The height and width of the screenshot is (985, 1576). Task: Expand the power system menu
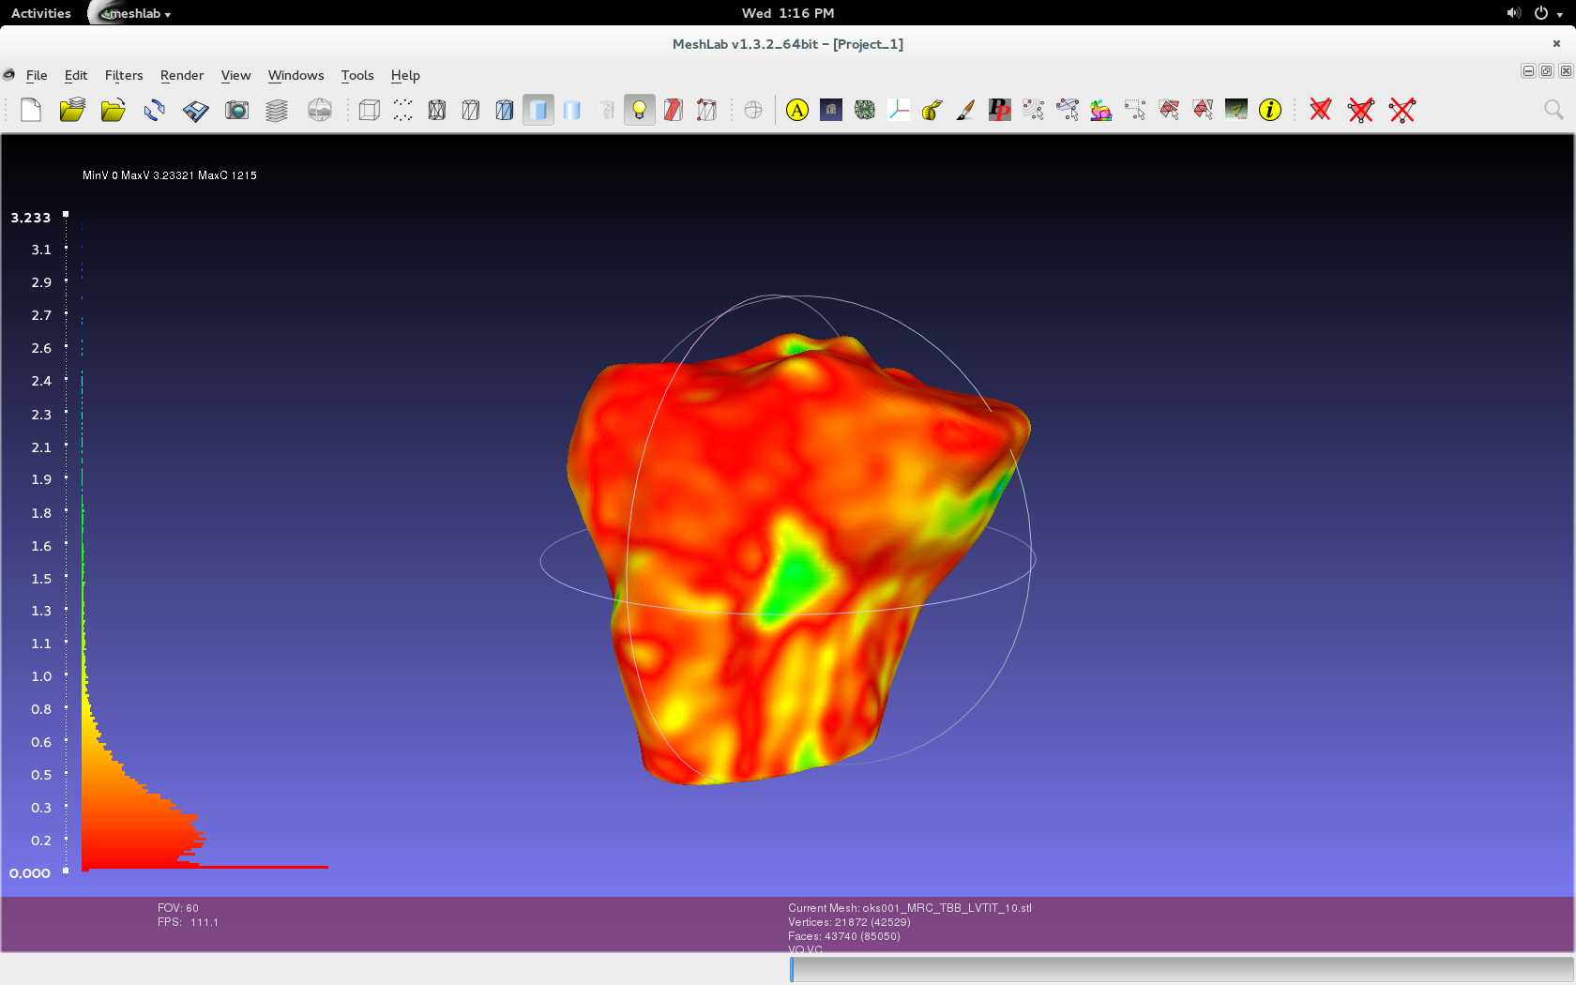(x=1548, y=13)
